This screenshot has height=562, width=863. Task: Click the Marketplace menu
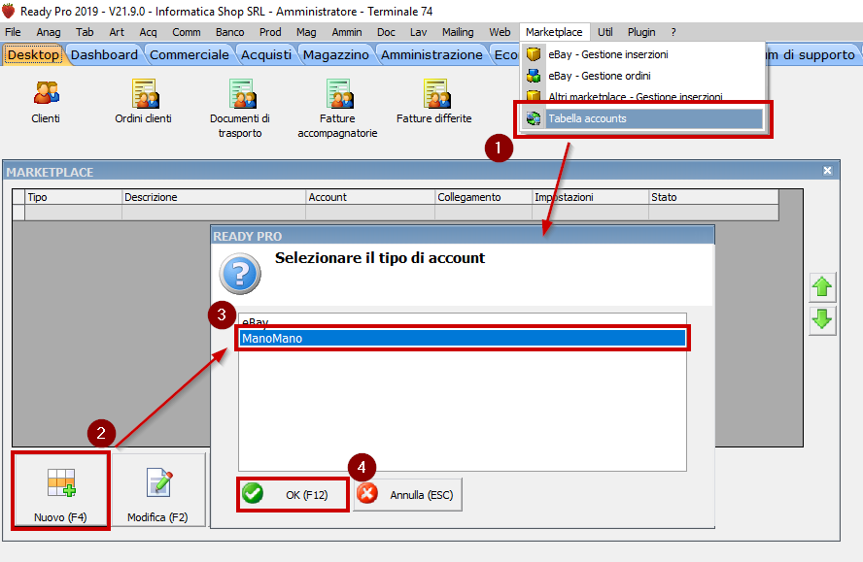(x=554, y=32)
